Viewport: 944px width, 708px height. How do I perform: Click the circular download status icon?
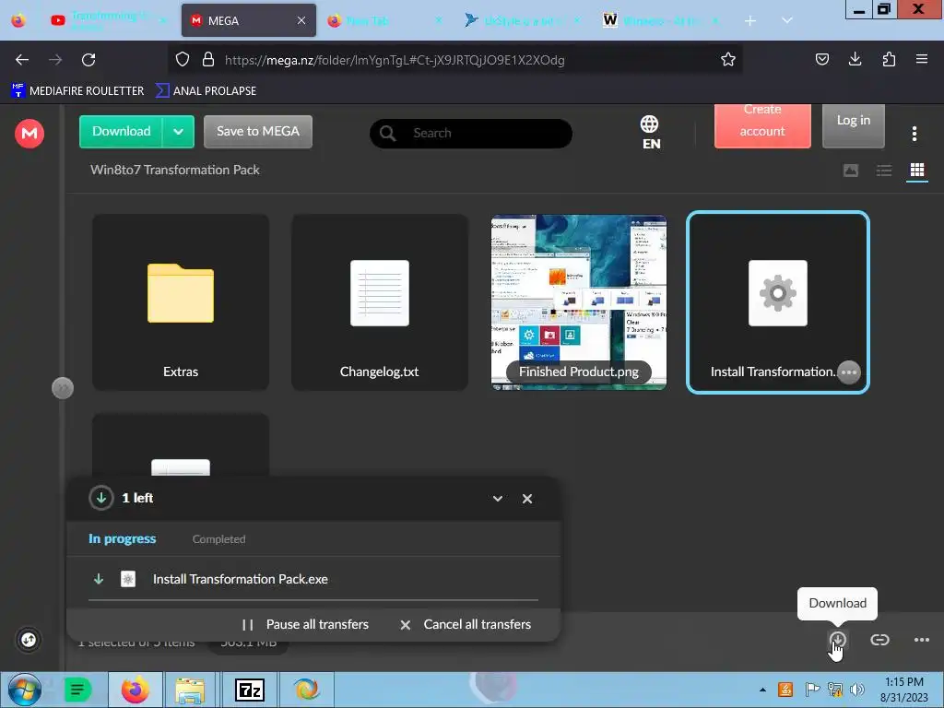click(101, 498)
